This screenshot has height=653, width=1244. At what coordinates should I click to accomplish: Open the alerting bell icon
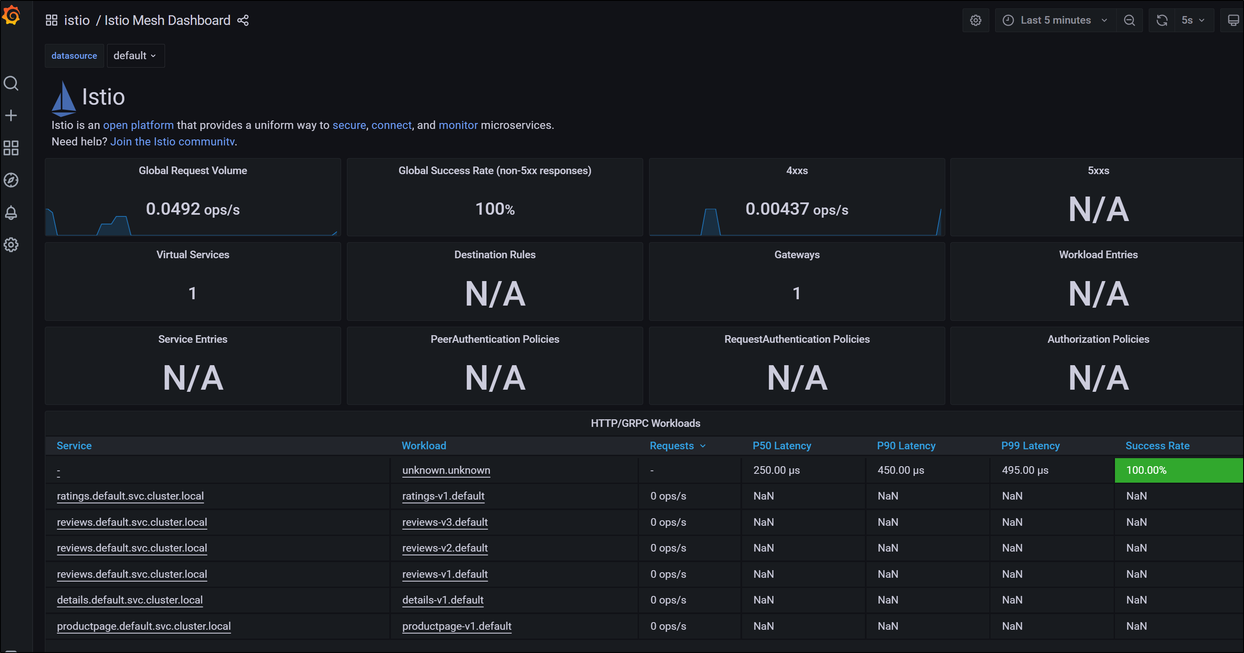tap(11, 213)
